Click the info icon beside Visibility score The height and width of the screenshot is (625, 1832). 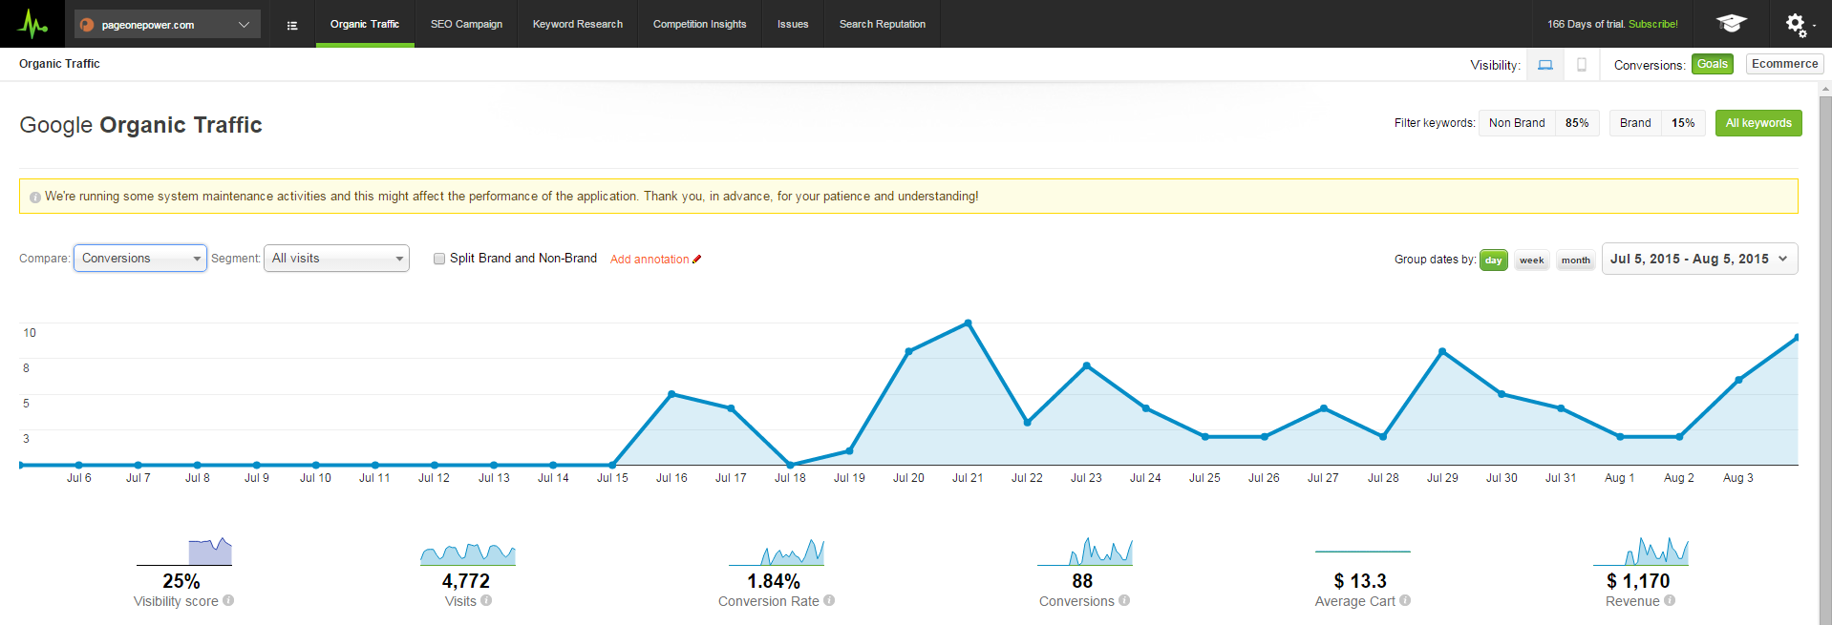(228, 601)
